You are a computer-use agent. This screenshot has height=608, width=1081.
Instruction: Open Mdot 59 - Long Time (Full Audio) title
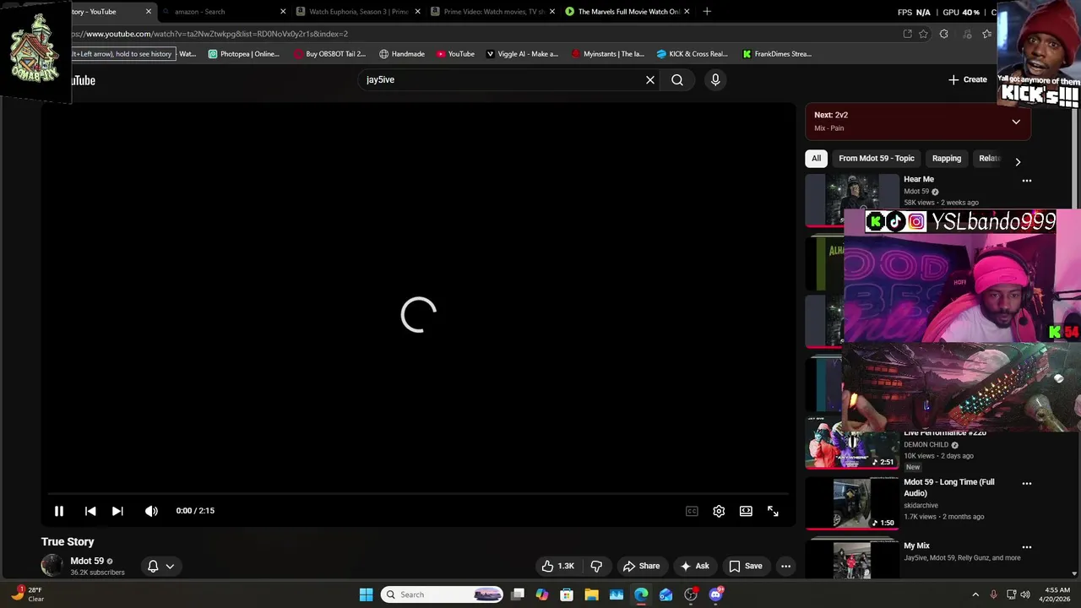[948, 487]
